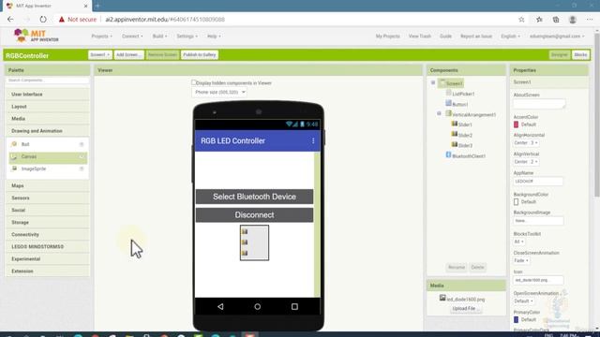
Task: Open the OpenScreenAnimation dropdown
Action: click(523, 301)
